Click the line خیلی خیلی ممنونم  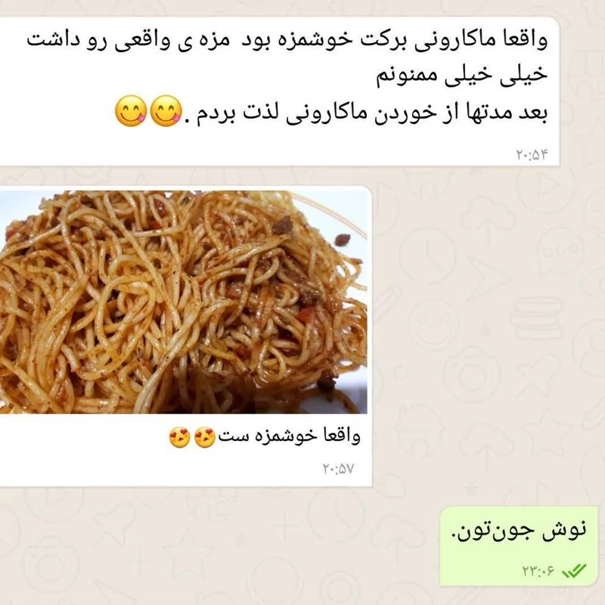(462, 75)
